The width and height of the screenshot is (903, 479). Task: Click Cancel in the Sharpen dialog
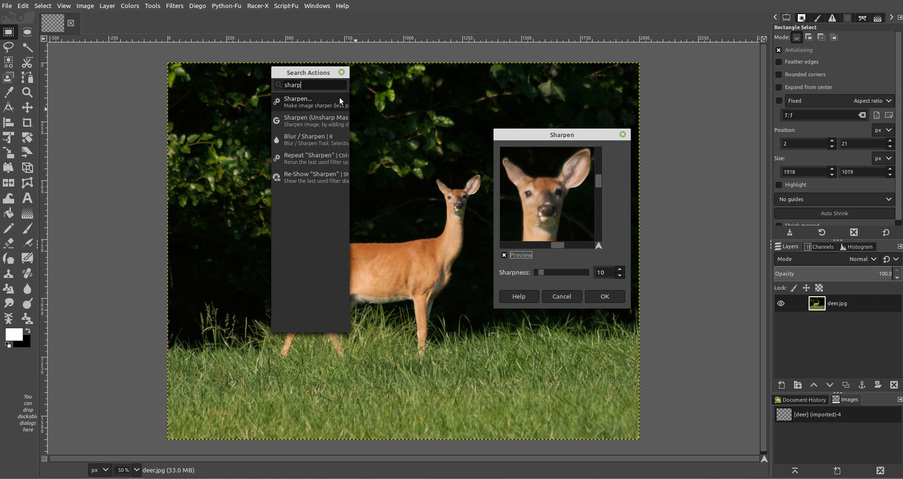tap(561, 296)
